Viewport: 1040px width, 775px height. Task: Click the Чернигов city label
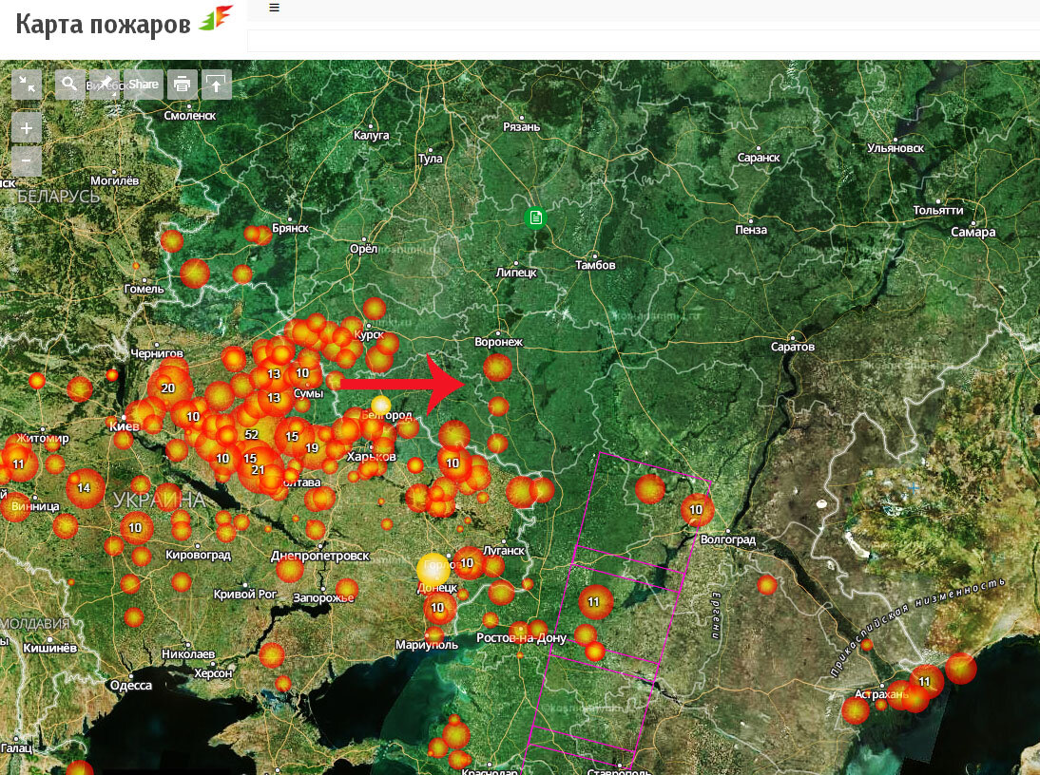157,353
